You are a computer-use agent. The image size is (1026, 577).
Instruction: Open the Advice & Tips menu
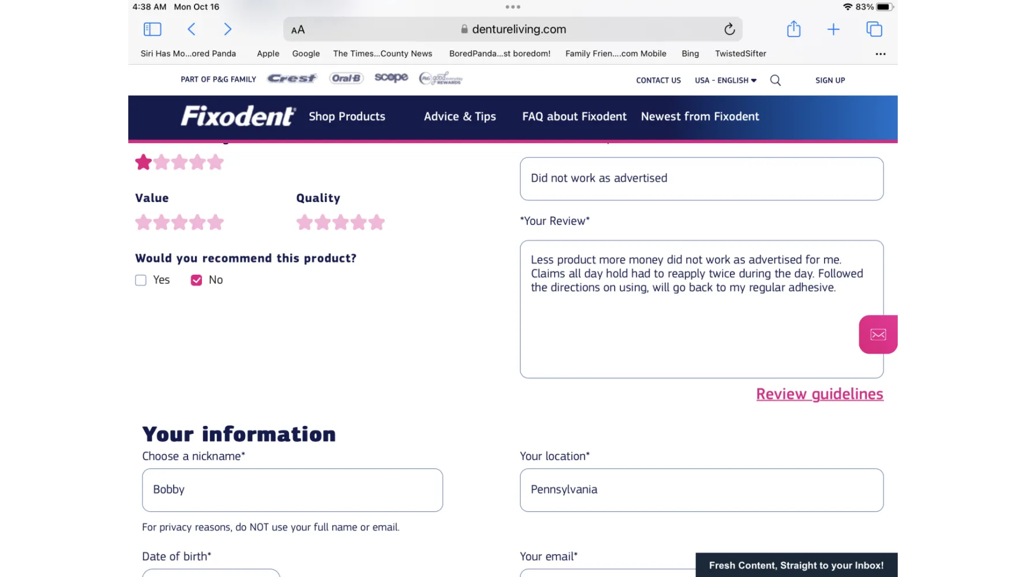(460, 117)
